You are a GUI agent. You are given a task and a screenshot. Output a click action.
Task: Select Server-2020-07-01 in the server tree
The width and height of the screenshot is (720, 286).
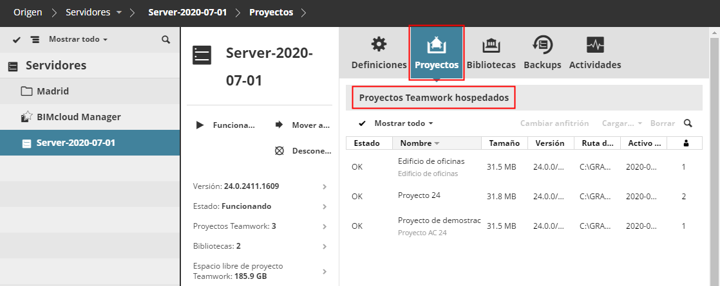tap(90, 143)
